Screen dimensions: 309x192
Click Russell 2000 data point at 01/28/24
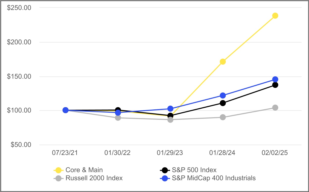[223, 117]
